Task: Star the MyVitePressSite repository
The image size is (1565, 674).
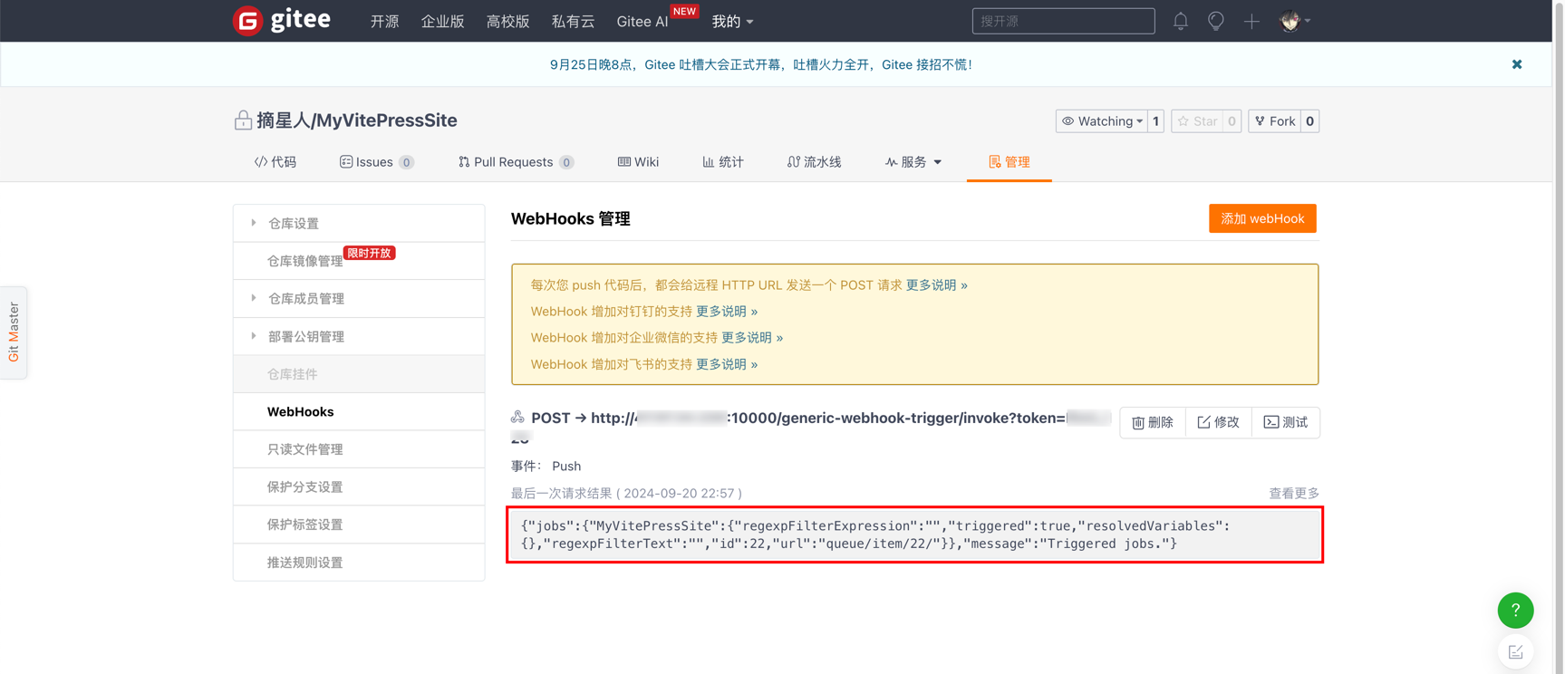Action: [x=1196, y=121]
